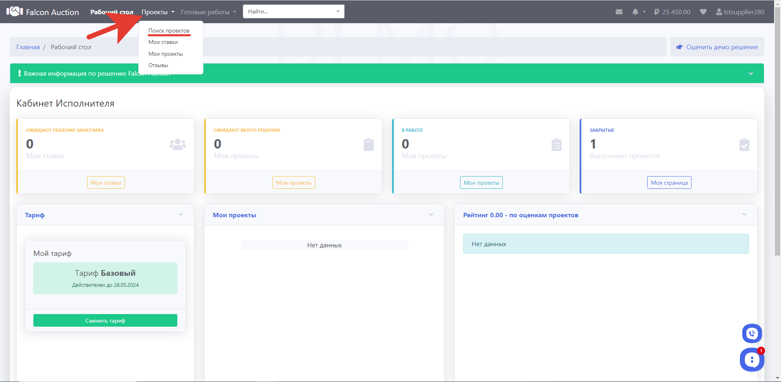Expand the green important information banner
The height and width of the screenshot is (382, 781).
click(750, 74)
